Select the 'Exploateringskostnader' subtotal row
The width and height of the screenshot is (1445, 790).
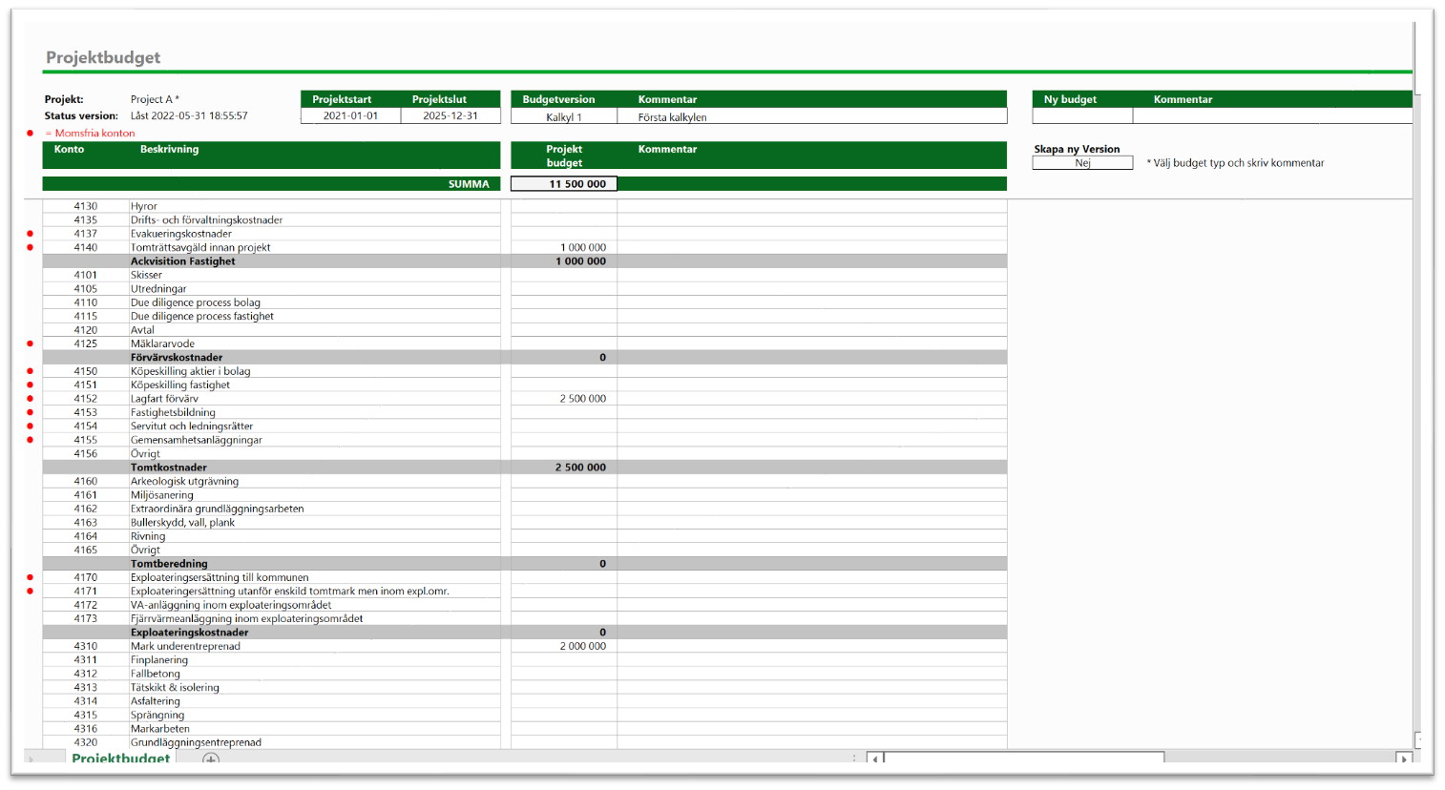525,633
